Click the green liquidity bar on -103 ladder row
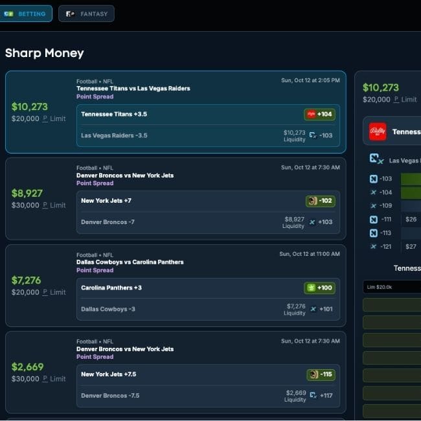This screenshot has height=421, width=421. (x=411, y=179)
